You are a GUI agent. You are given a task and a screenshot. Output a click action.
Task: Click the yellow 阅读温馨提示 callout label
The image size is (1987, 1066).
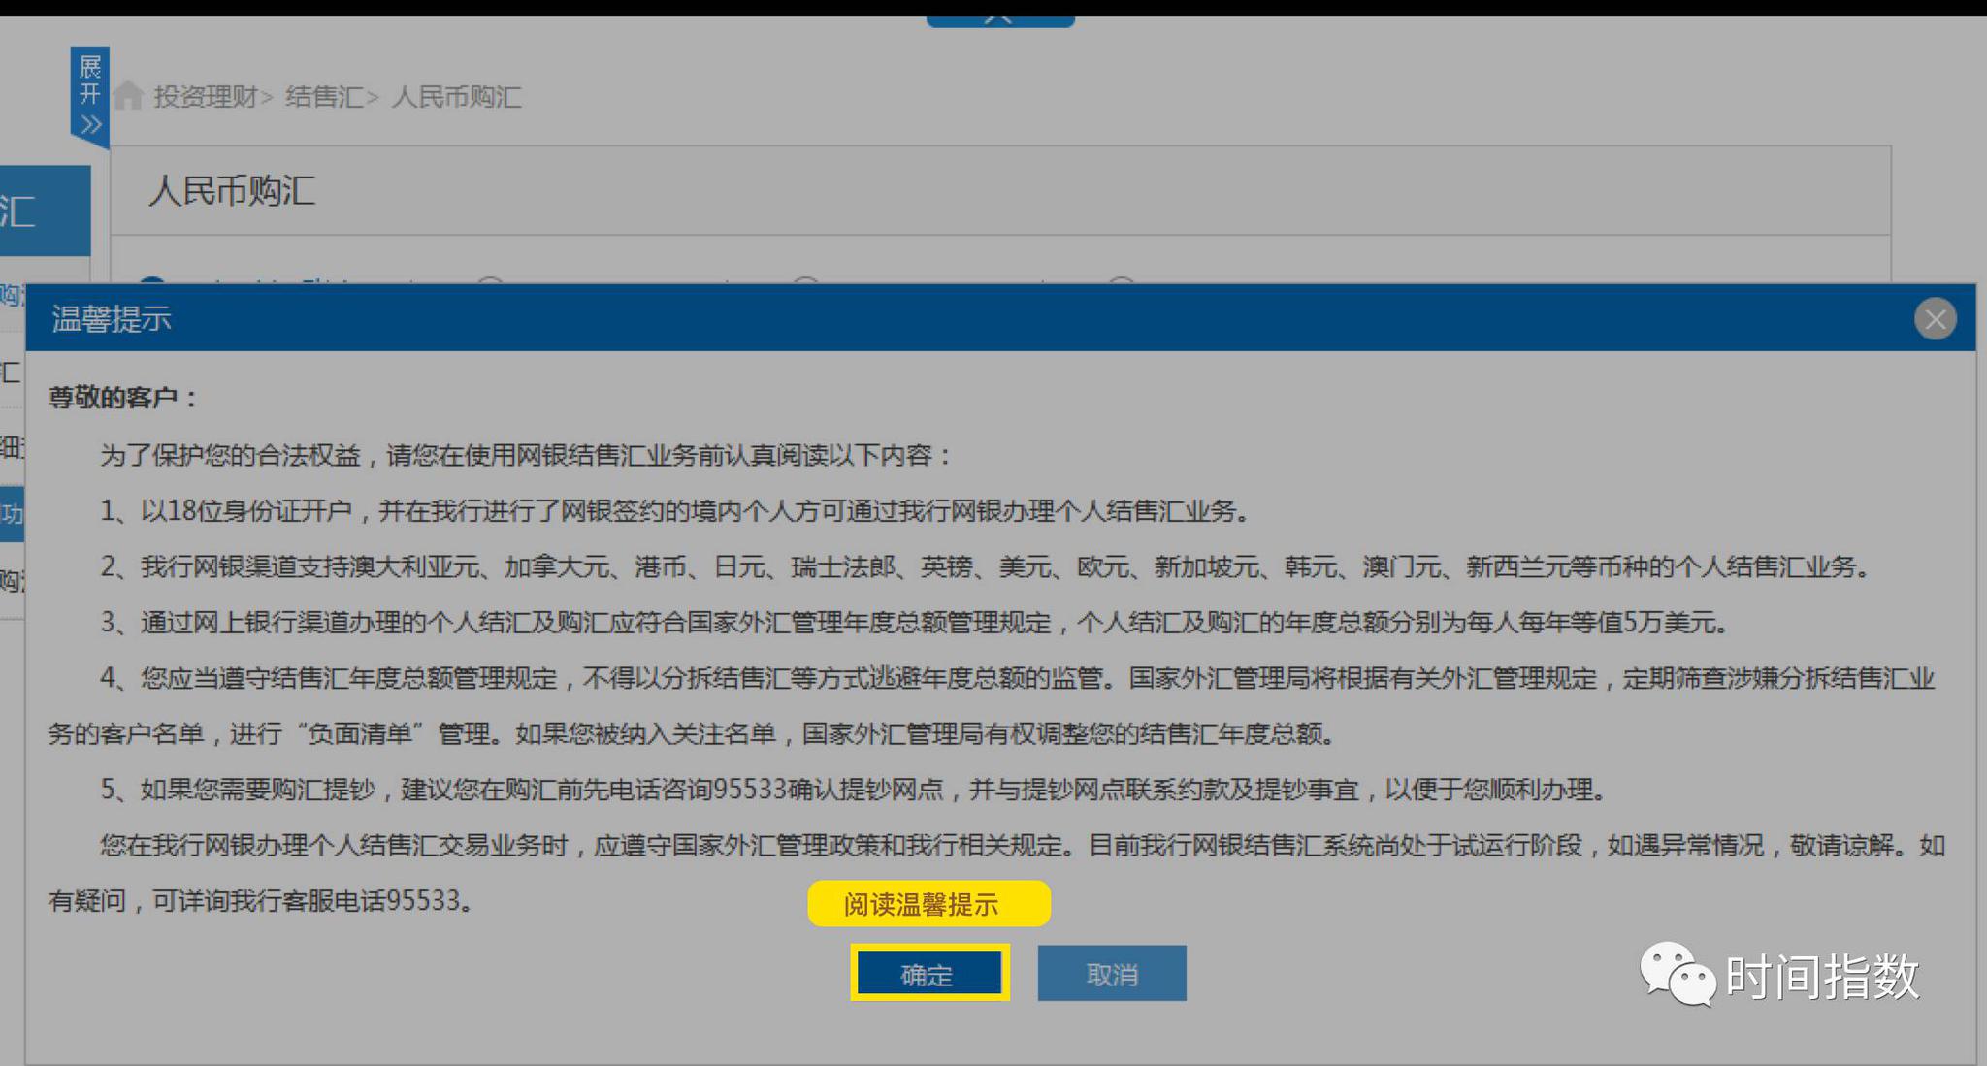[x=928, y=904]
